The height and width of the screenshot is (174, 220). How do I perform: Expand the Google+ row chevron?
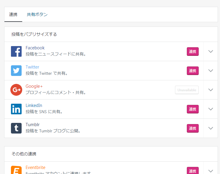[x=211, y=90]
